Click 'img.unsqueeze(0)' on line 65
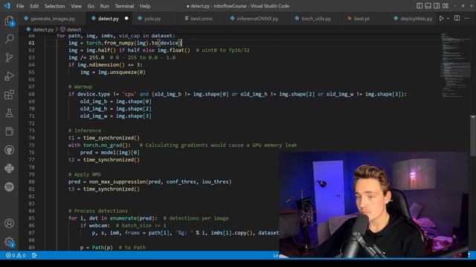This screenshot has height=267, width=476. pyautogui.click(x=121, y=72)
